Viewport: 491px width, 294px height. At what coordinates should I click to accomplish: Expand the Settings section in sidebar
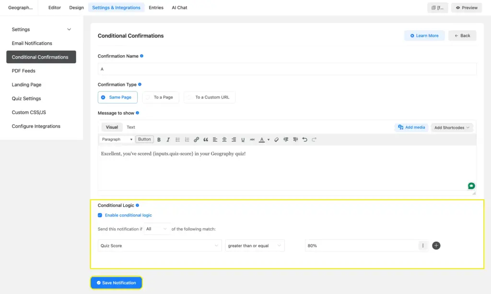41,29
